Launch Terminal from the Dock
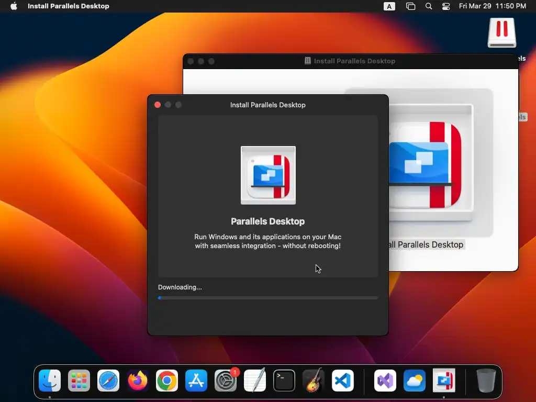The height and width of the screenshot is (402, 536). click(x=284, y=381)
